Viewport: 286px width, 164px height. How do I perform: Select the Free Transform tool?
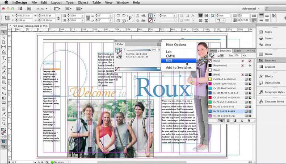point(4,93)
